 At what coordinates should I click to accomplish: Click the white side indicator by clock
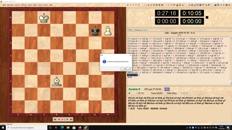click(x=152, y=17)
